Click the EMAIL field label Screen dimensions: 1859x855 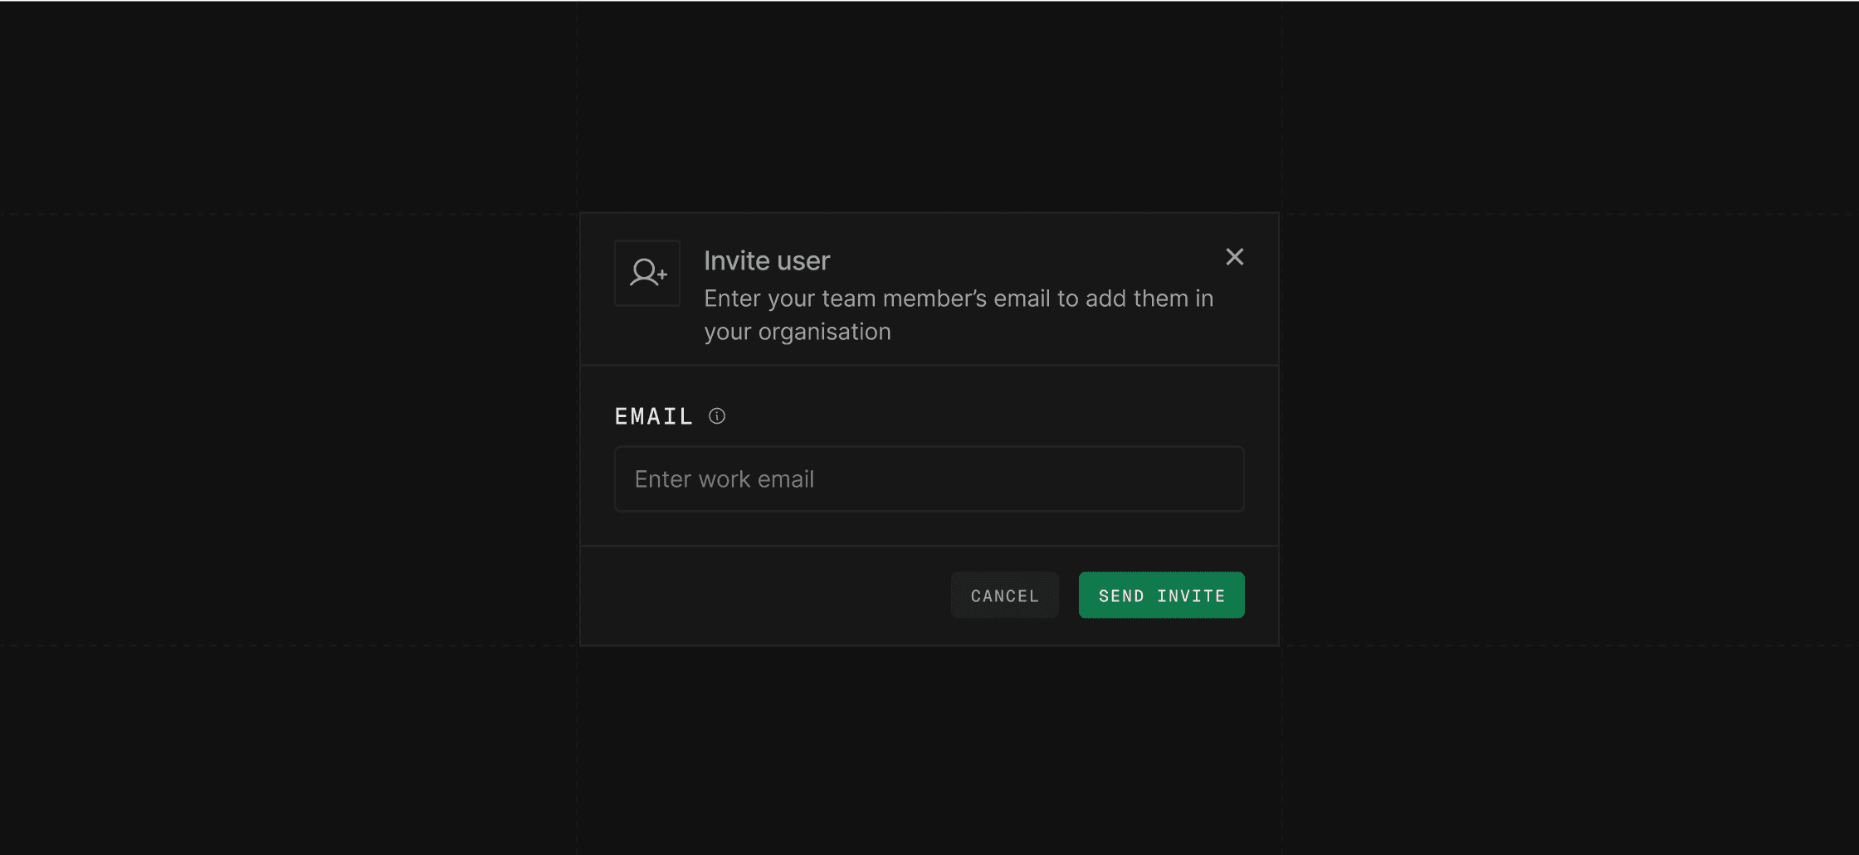[654, 416]
